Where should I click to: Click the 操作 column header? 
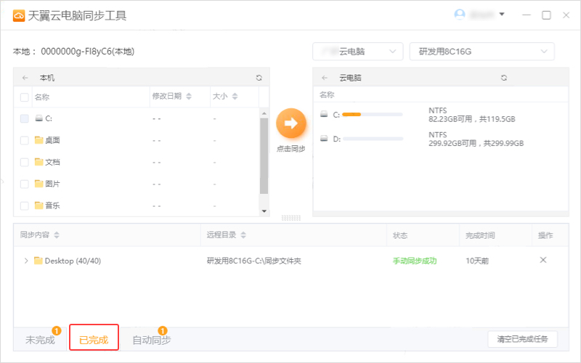[x=545, y=235]
